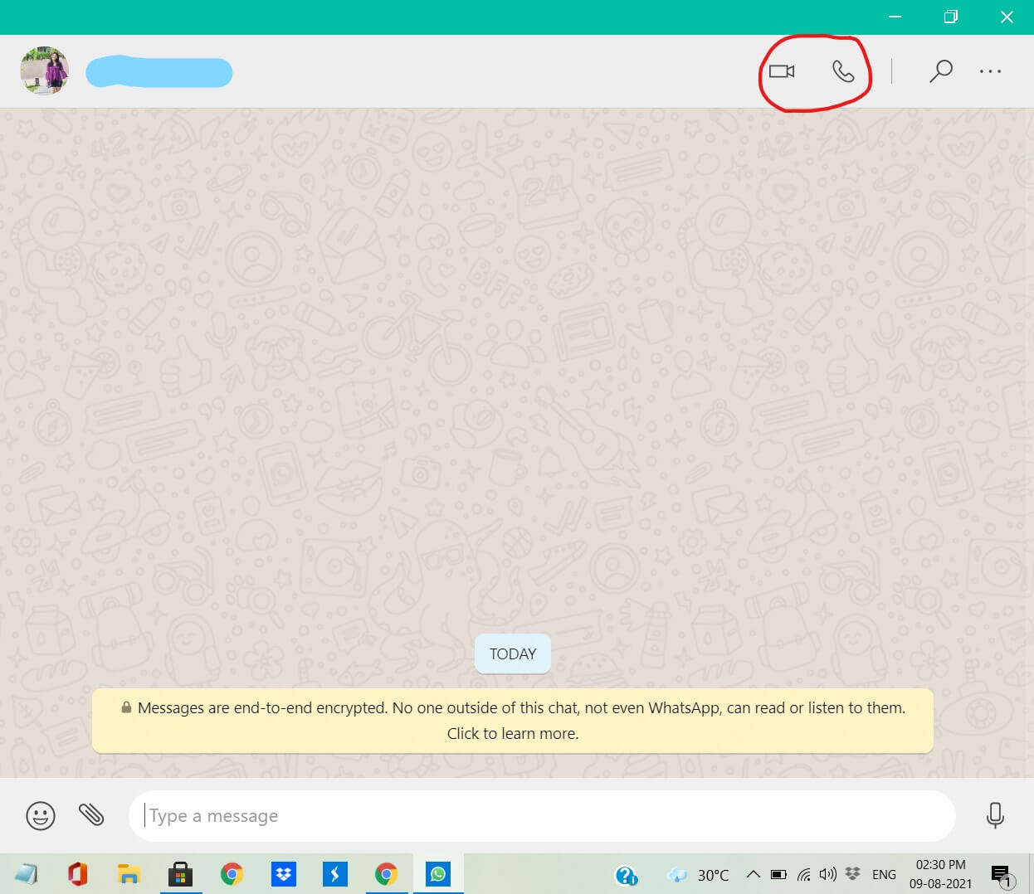Open the three-dot more options menu
Viewport: 1034px width, 894px height.
pos(990,71)
